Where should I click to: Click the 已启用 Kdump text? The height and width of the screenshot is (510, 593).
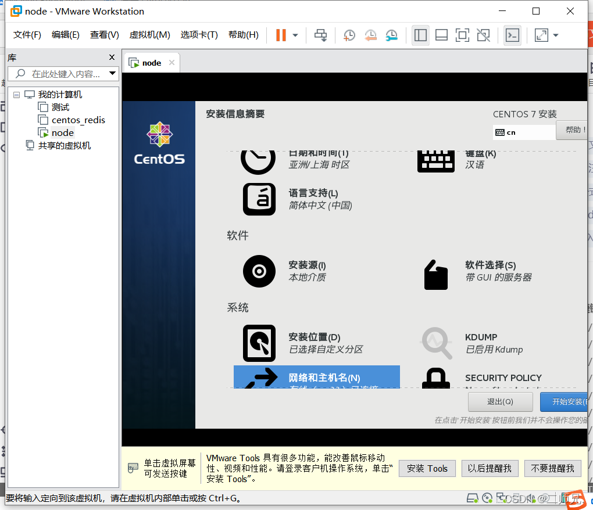(494, 349)
